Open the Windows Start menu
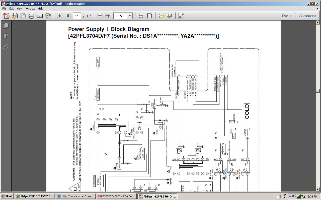The width and height of the screenshot is (321, 200). 7,196
